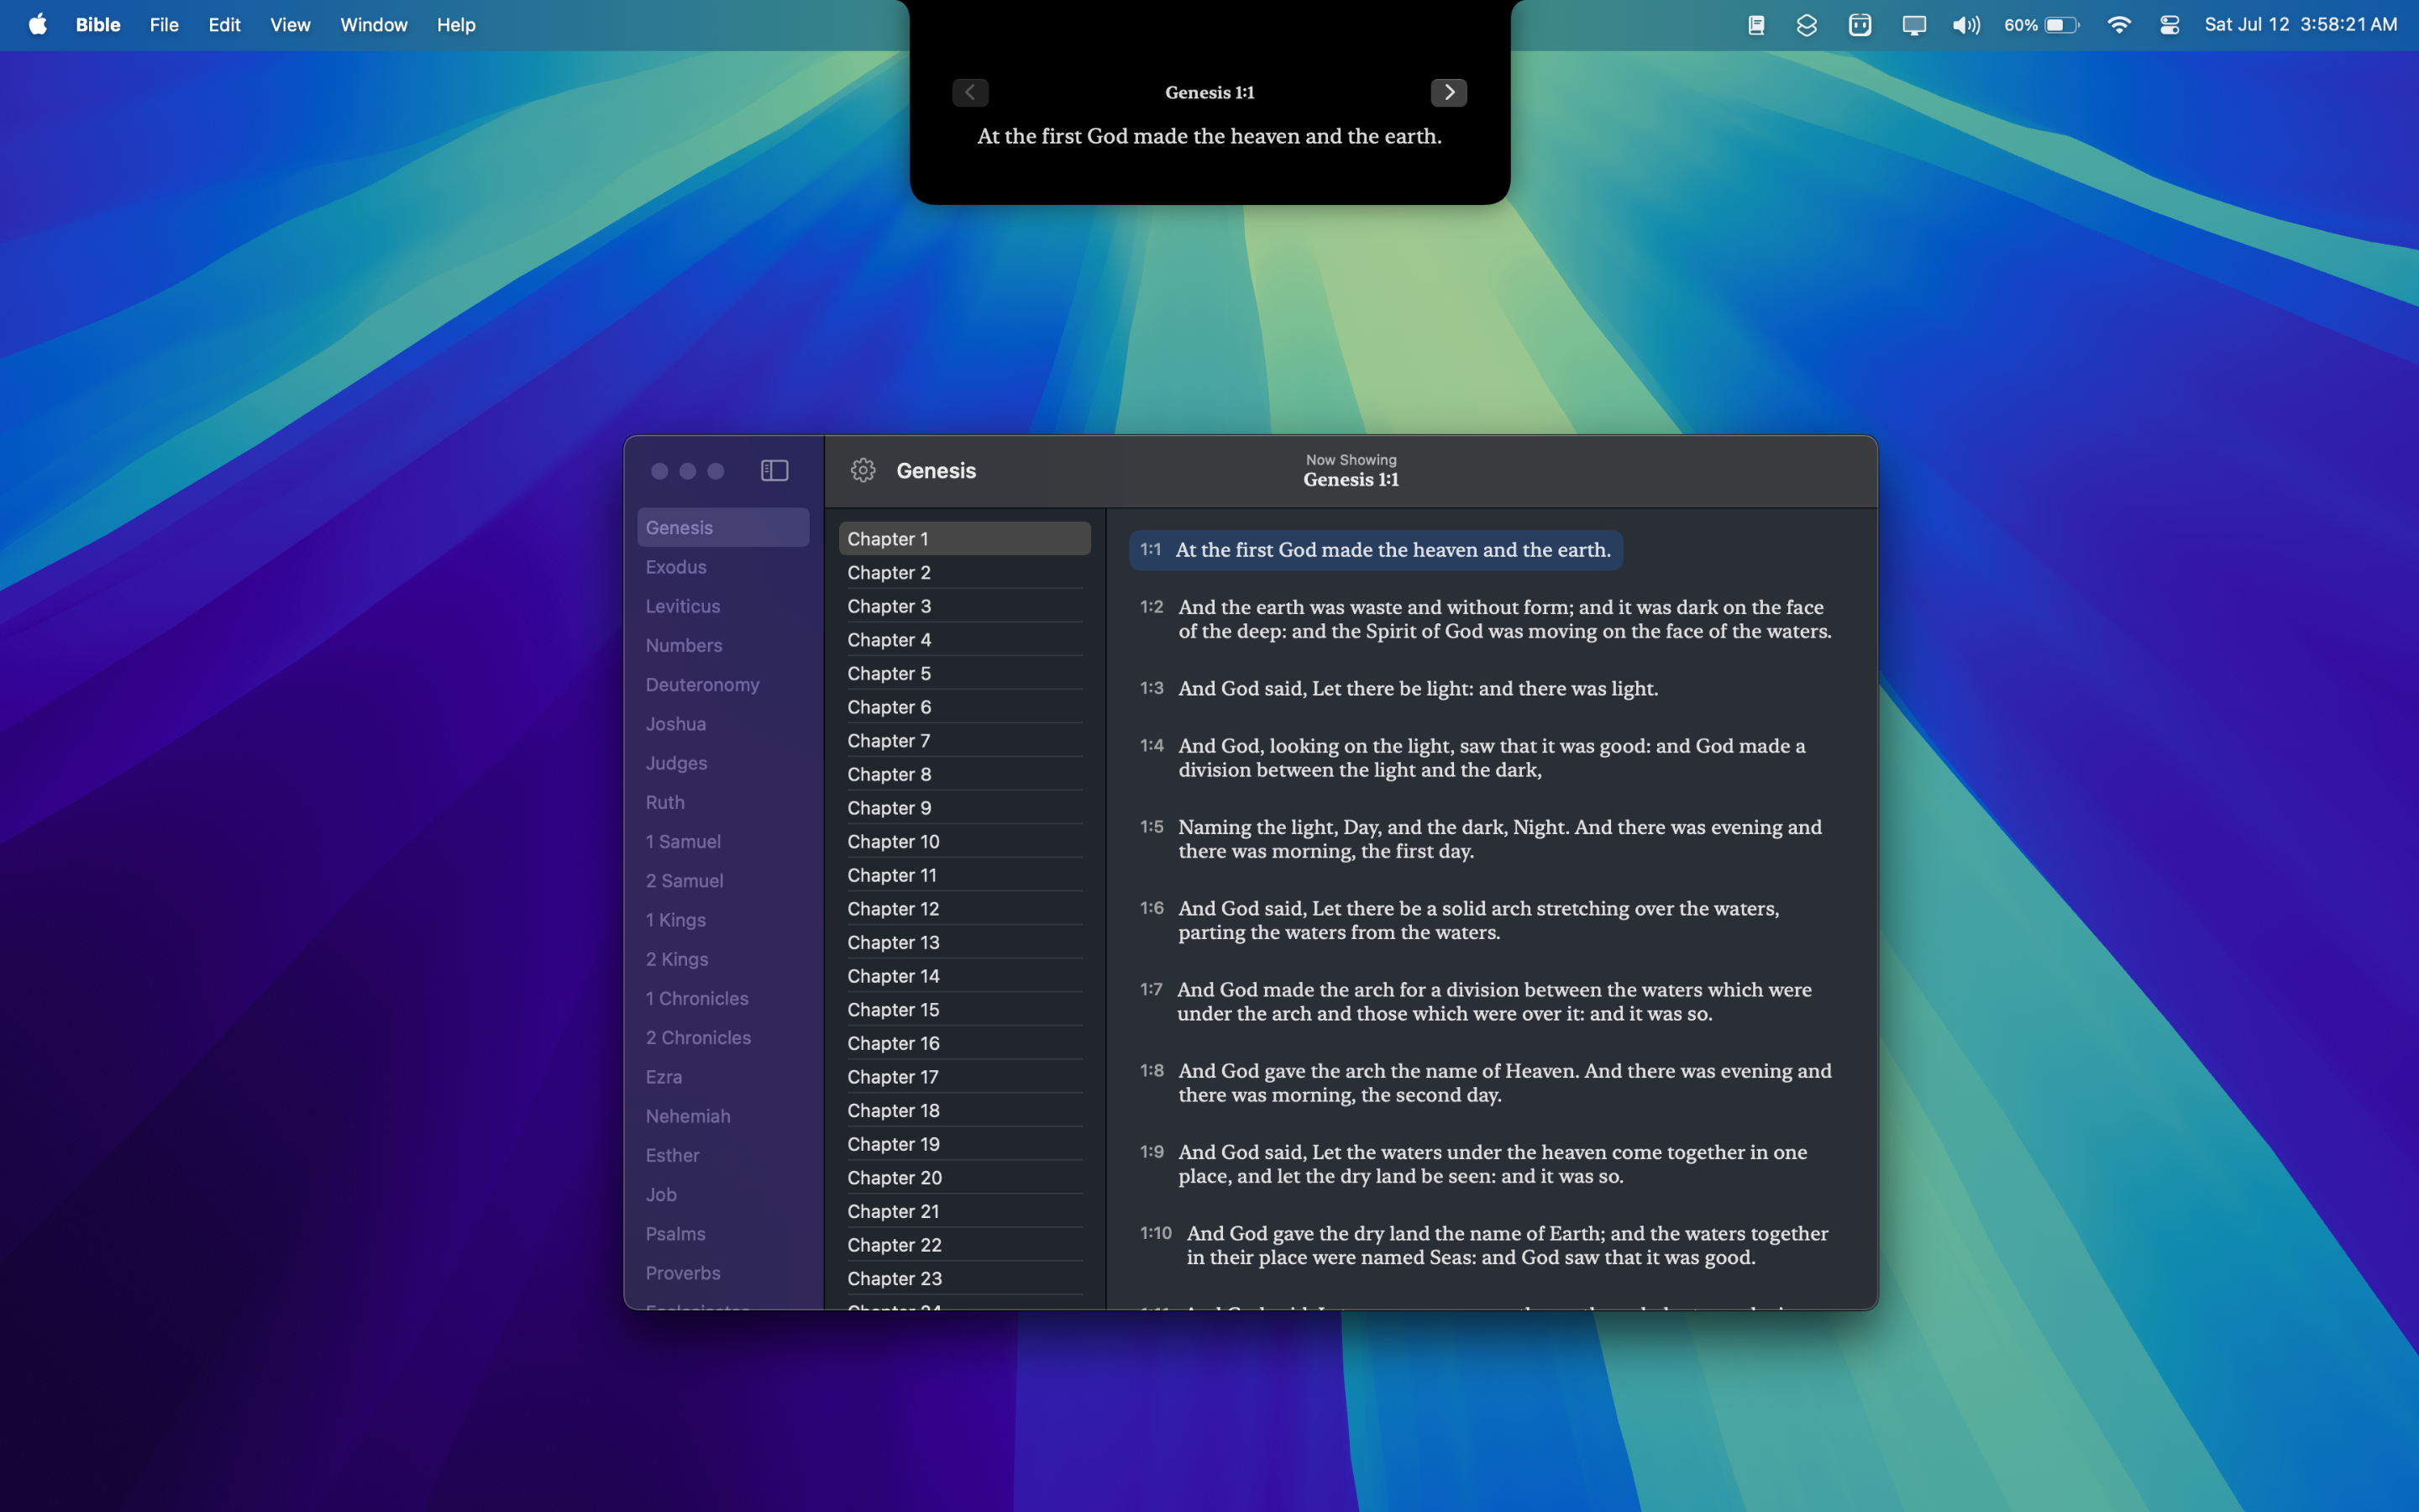Click highlighted verse 1:1 text
The width and height of the screenshot is (2419, 1512).
tap(1393, 550)
